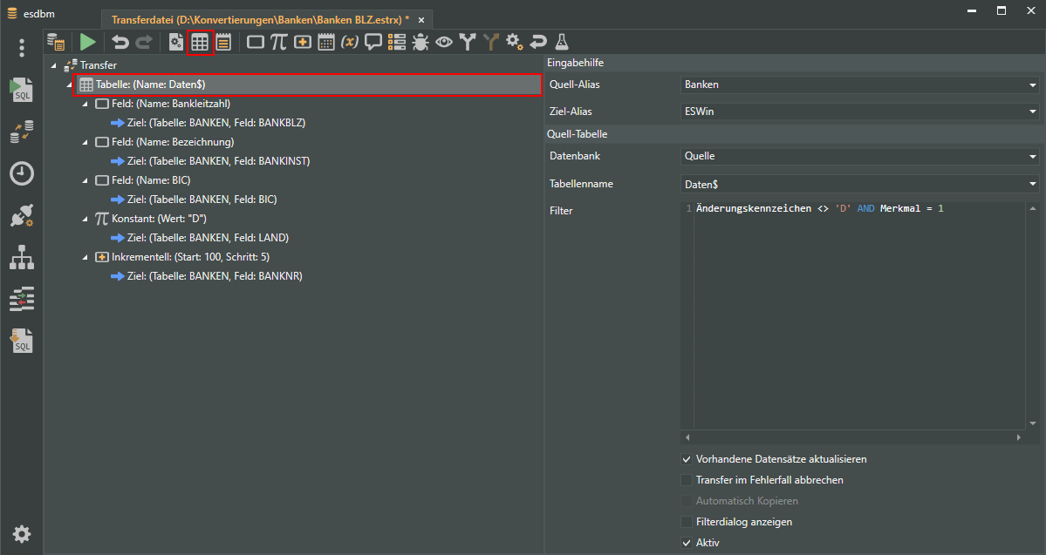Select the Transferdatei Banken BLZ.estrx tab

pyautogui.click(x=260, y=19)
